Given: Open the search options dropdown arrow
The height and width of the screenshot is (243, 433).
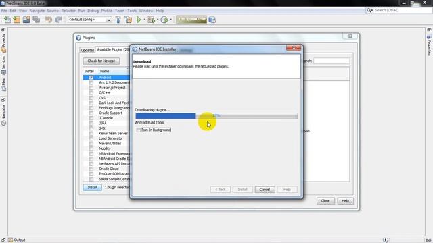Looking at the screenshot, I should coord(372,11).
